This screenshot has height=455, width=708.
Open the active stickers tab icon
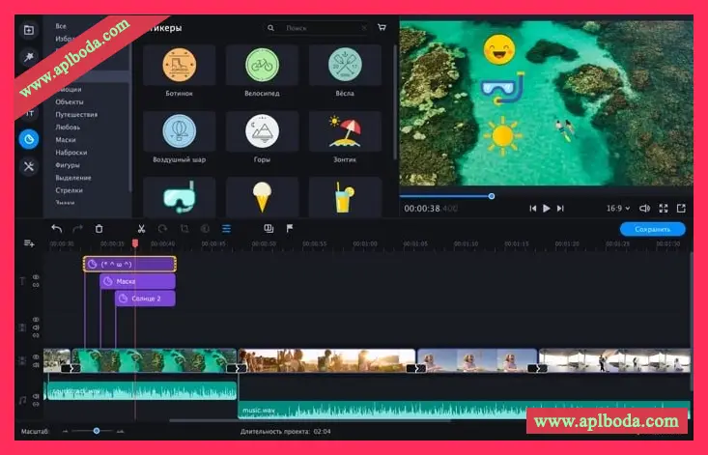[28, 139]
